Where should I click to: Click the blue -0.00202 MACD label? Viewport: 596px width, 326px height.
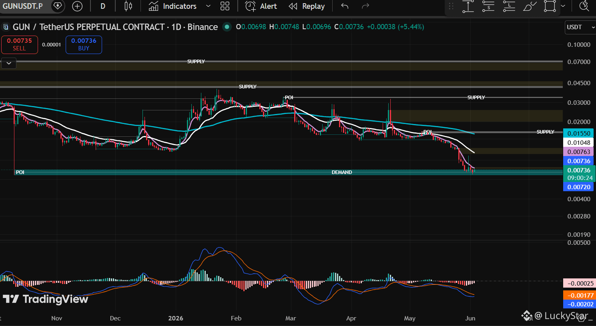click(579, 304)
